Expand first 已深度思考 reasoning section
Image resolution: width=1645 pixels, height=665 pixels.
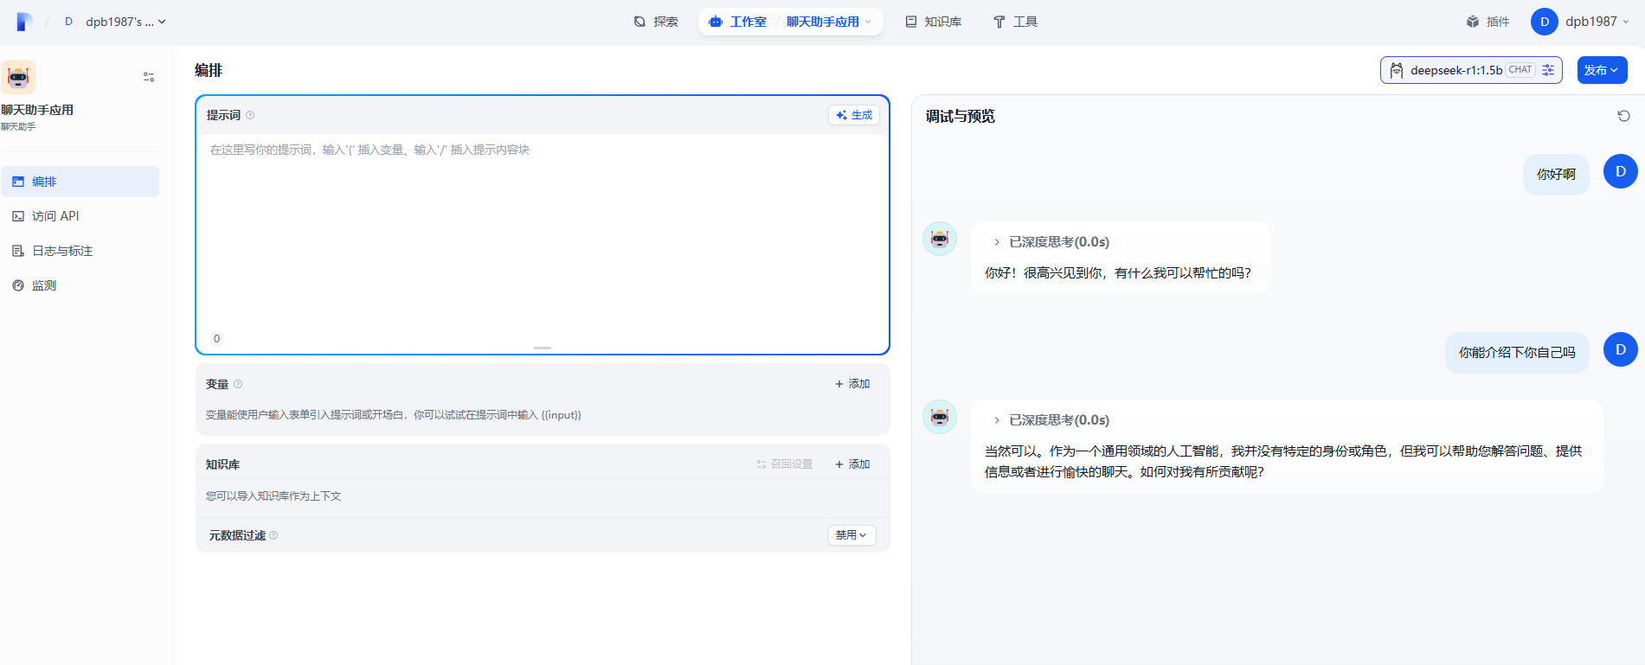pos(997,242)
